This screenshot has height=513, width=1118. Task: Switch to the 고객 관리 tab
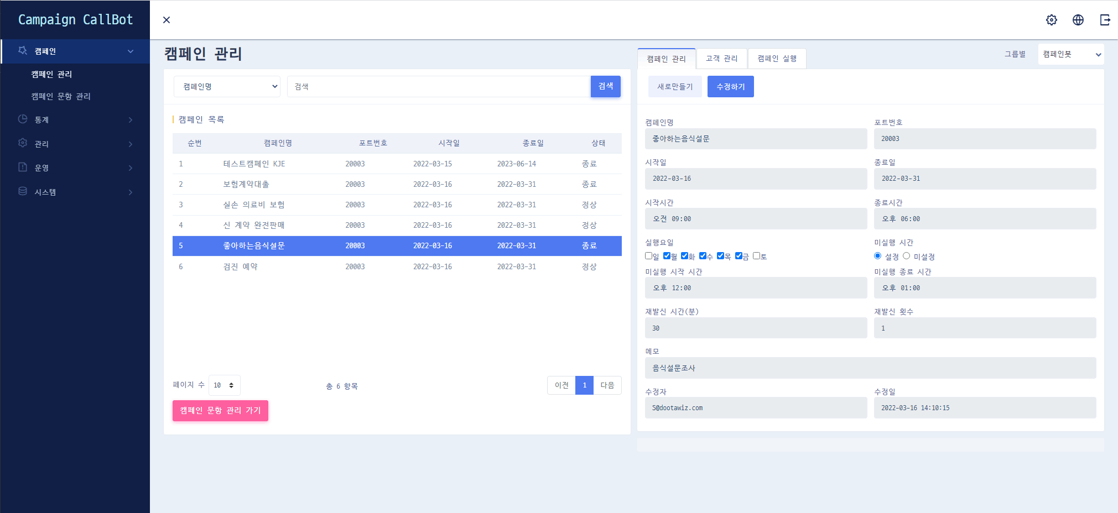(721, 59)
